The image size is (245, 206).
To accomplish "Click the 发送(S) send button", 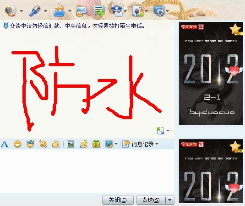I will (x=151, y=200).
